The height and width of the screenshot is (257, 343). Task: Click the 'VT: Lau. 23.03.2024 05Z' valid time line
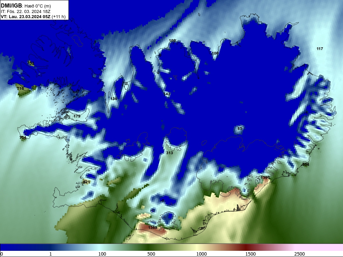[x=33, y=16]
